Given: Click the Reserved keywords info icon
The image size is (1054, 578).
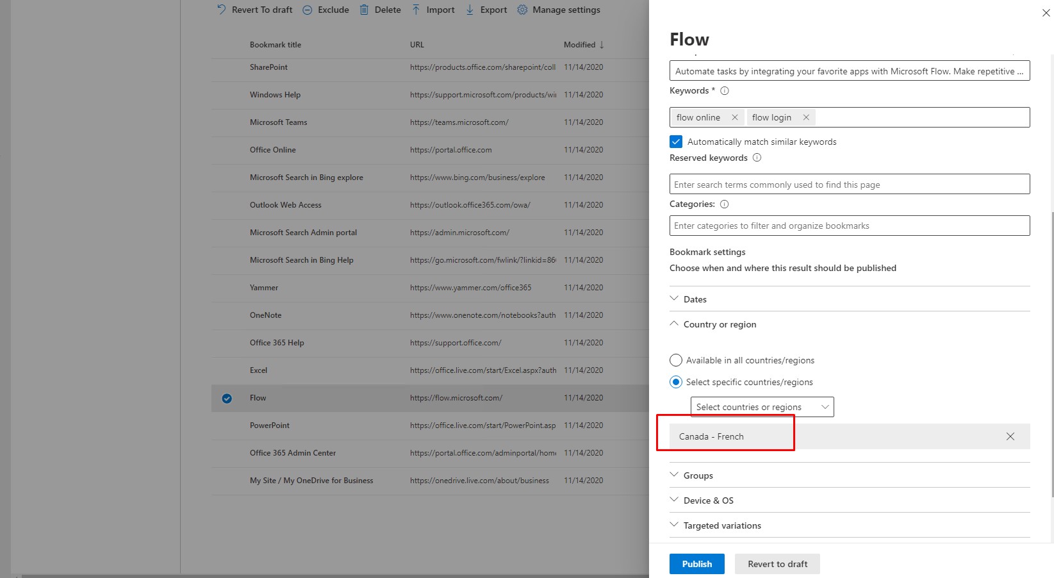Looking at the screenshot, I should click(757, 158).
